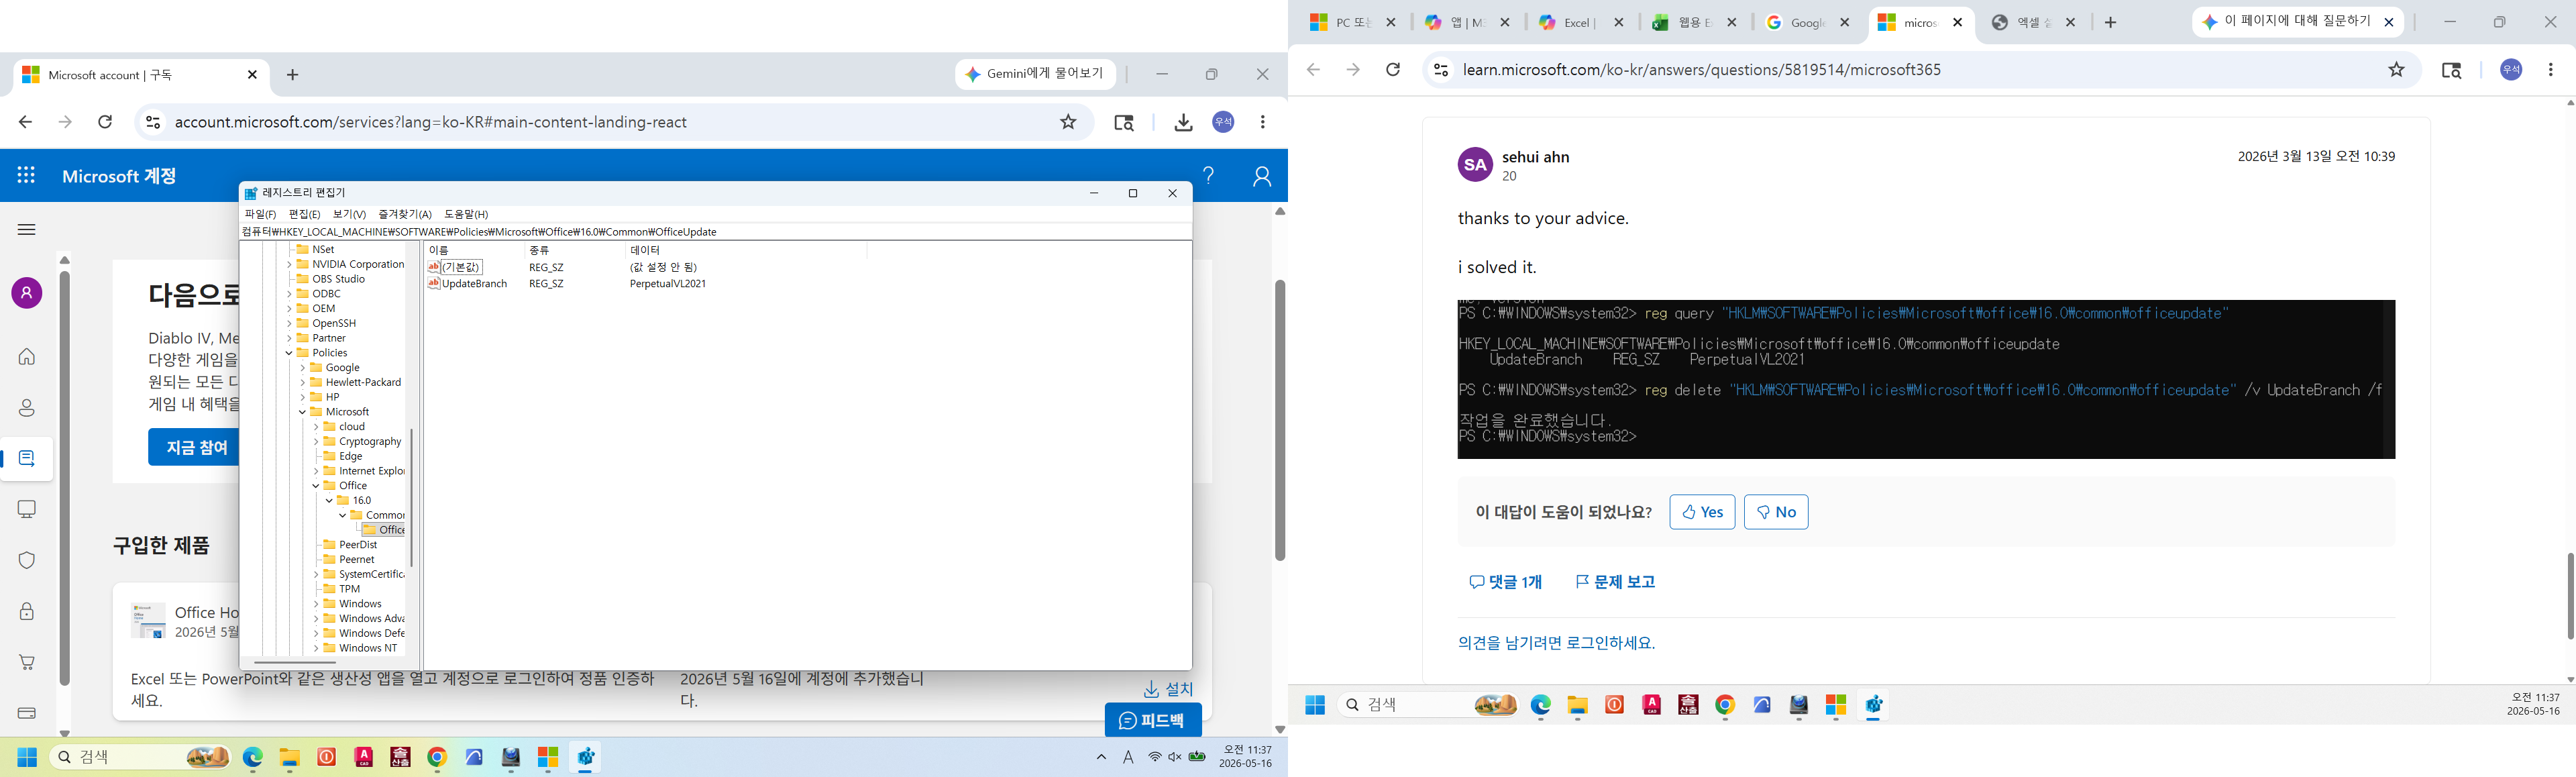Expand the Cryptography registry key
The width and height of the screenshot is (2576, 777).
point(316,441)
